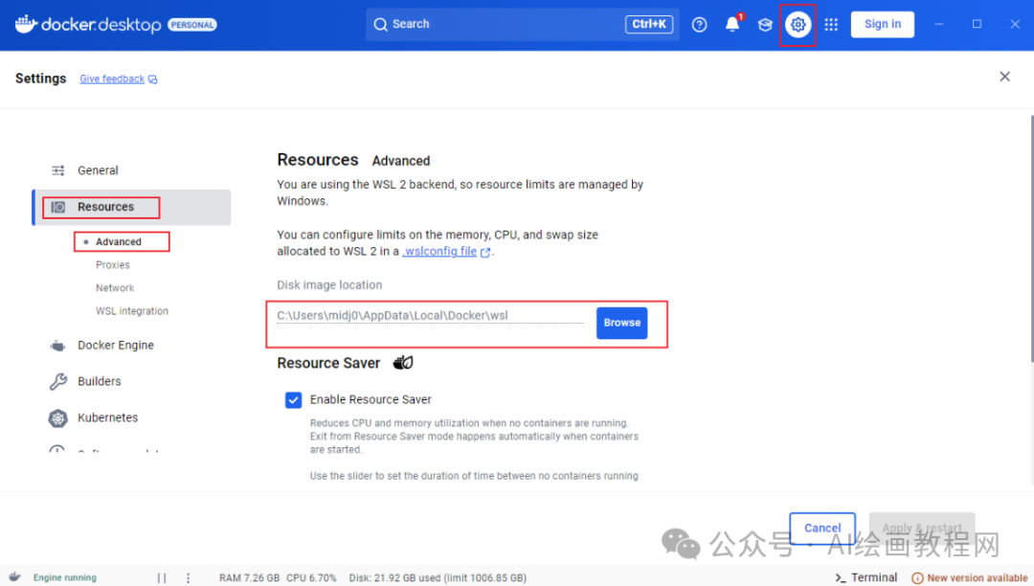Select Builders settings section
1034x586 pixels.
tap(99, 382)
